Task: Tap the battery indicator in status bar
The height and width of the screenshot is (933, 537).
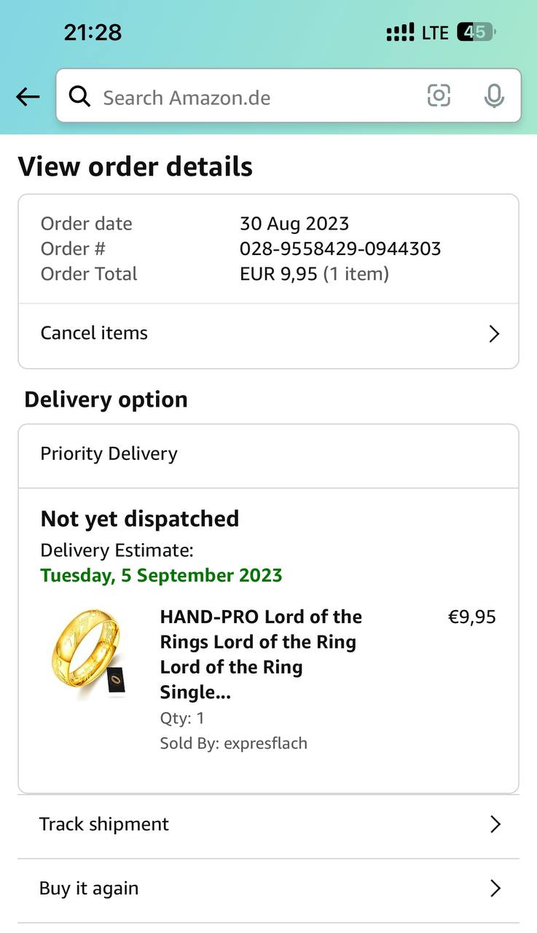Action: point(476,32)
